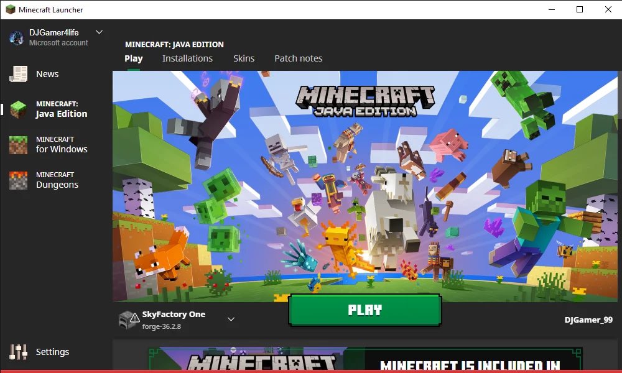Minimize the Minecraft Launcher window
The image size is (622, 373).
(x=551, y=9)
